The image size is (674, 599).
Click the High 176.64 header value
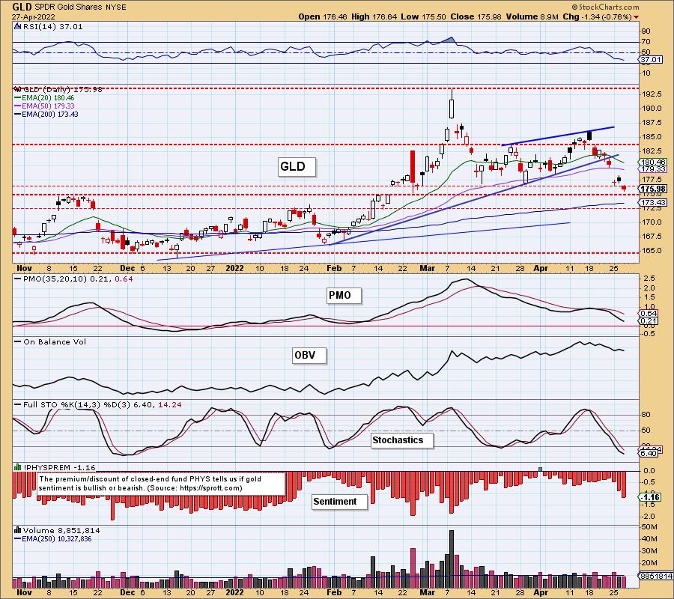tap(374, 17)
